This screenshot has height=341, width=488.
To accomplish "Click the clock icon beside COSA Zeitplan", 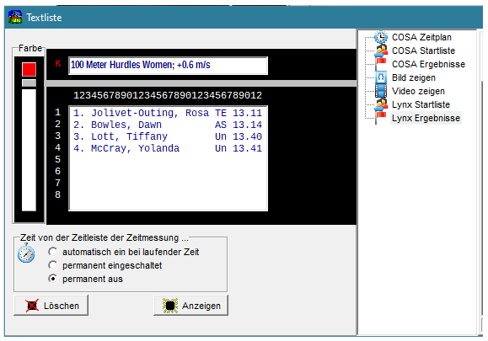I will [x=380, y=37].
